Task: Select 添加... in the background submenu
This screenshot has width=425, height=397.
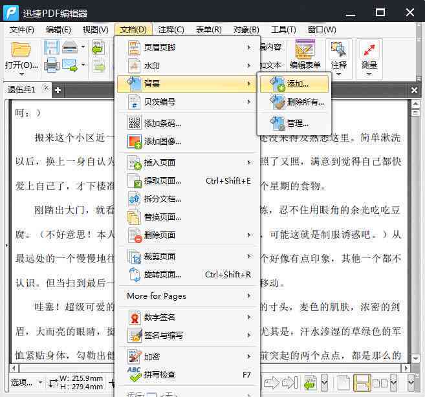Action: 294,84
